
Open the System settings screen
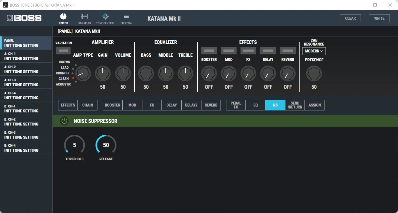pos(126,18)
